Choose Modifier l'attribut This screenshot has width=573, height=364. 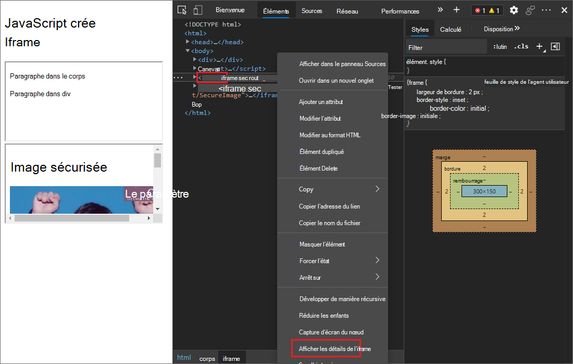tap(332, 119)
